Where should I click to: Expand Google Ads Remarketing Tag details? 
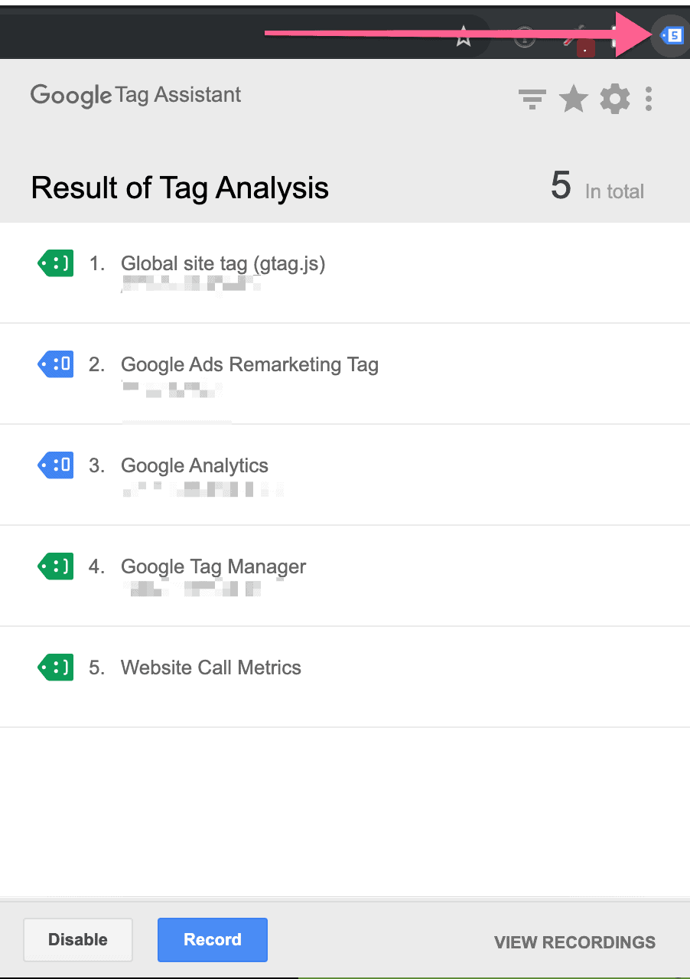click(x=249, y=365)
